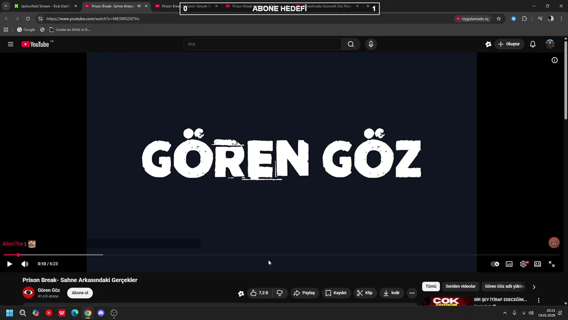Image resolution: width=568 pixels, height=320 pixels.
Task: Open the Windows Start menu
Action: [x=9, y=313]
